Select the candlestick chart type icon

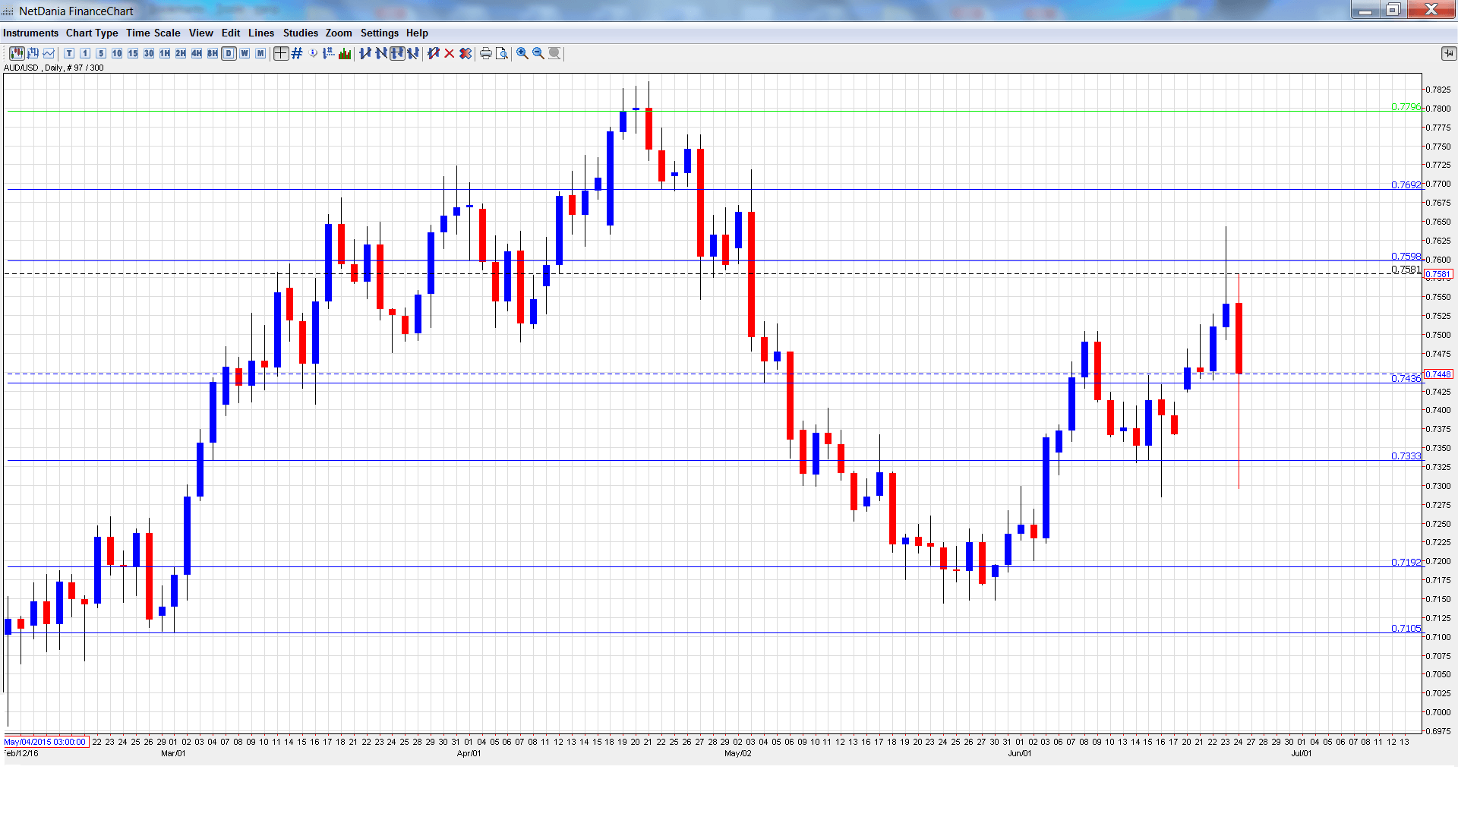pos(17,53)
